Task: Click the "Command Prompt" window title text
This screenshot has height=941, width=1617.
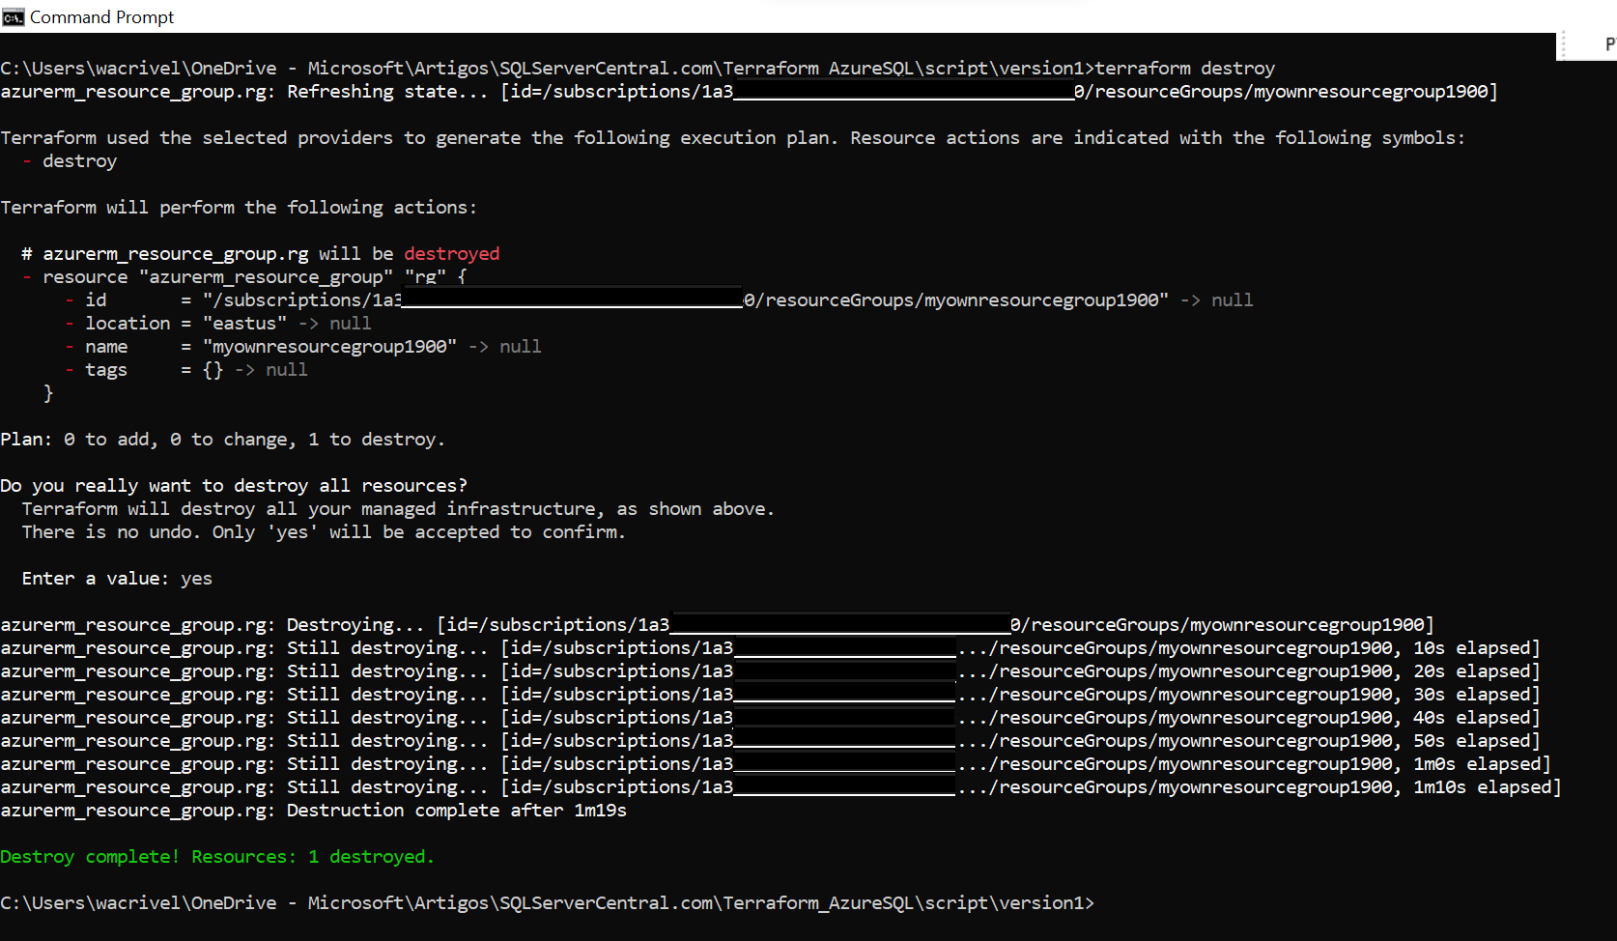Action: 101,17
